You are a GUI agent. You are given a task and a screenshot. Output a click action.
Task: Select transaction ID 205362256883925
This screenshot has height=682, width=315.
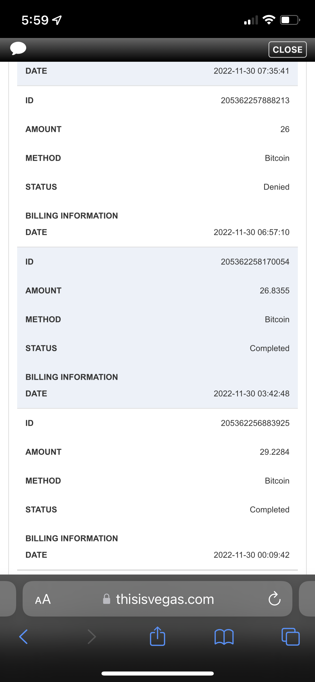pos(255,423)
